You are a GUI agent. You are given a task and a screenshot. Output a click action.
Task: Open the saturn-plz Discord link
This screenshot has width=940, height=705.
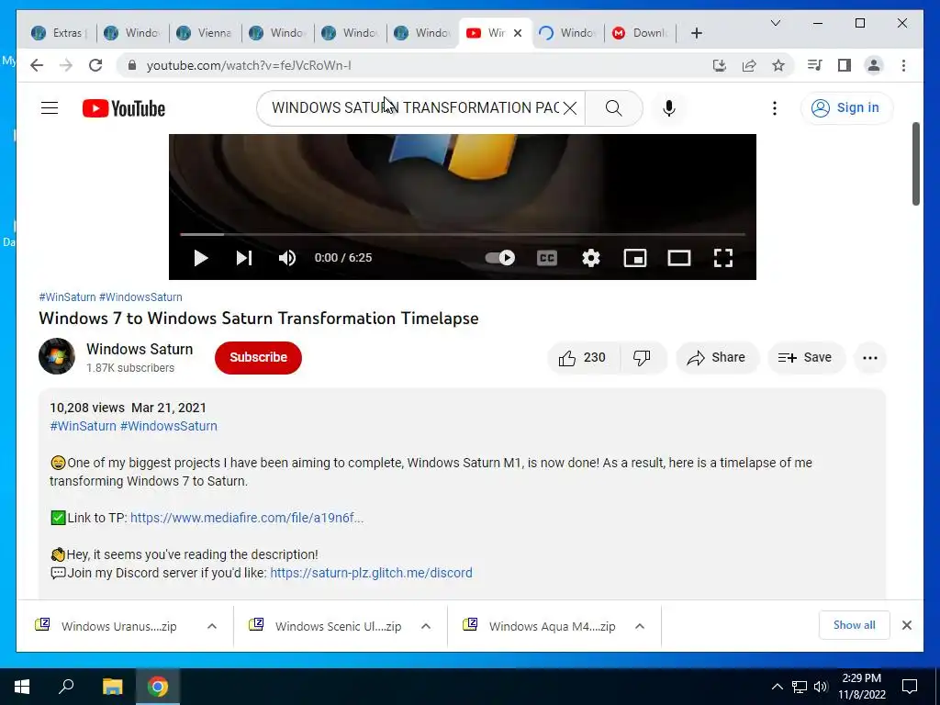pyautogui.click(x=371, y=573)
